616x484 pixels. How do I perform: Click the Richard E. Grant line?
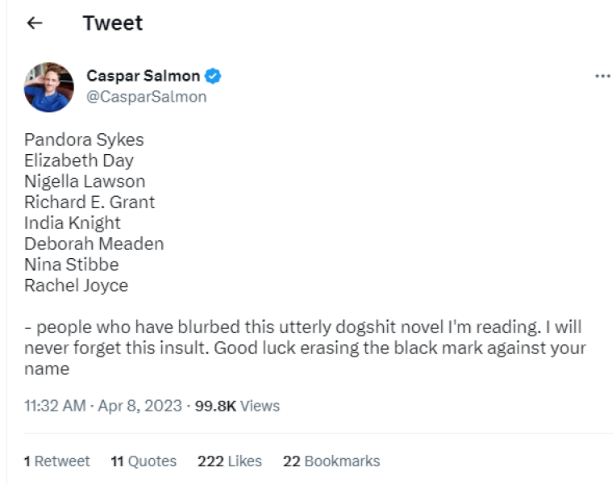tap(89, 202)
